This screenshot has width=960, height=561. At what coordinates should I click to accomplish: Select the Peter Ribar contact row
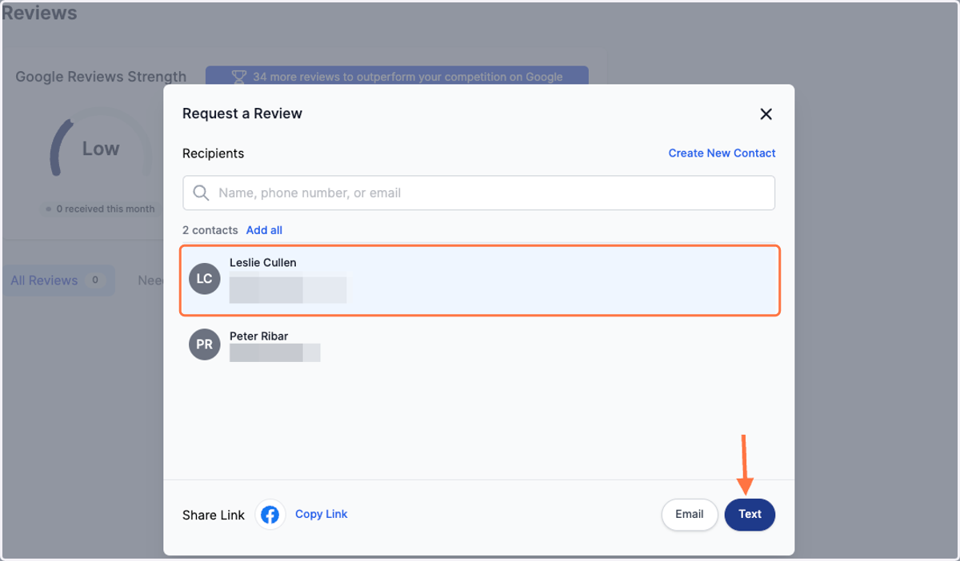479,345
